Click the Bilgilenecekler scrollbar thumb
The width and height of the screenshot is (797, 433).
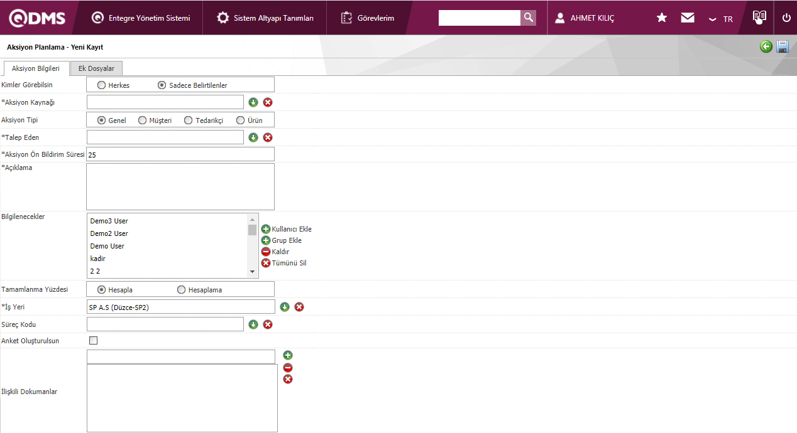pos(253,230)
